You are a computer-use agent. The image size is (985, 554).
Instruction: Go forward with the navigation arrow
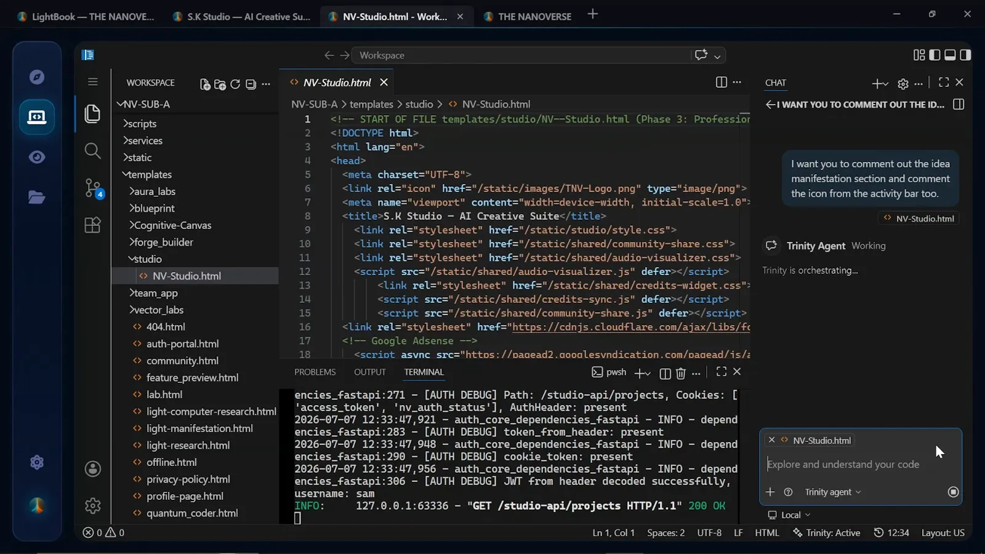point(345,55)
